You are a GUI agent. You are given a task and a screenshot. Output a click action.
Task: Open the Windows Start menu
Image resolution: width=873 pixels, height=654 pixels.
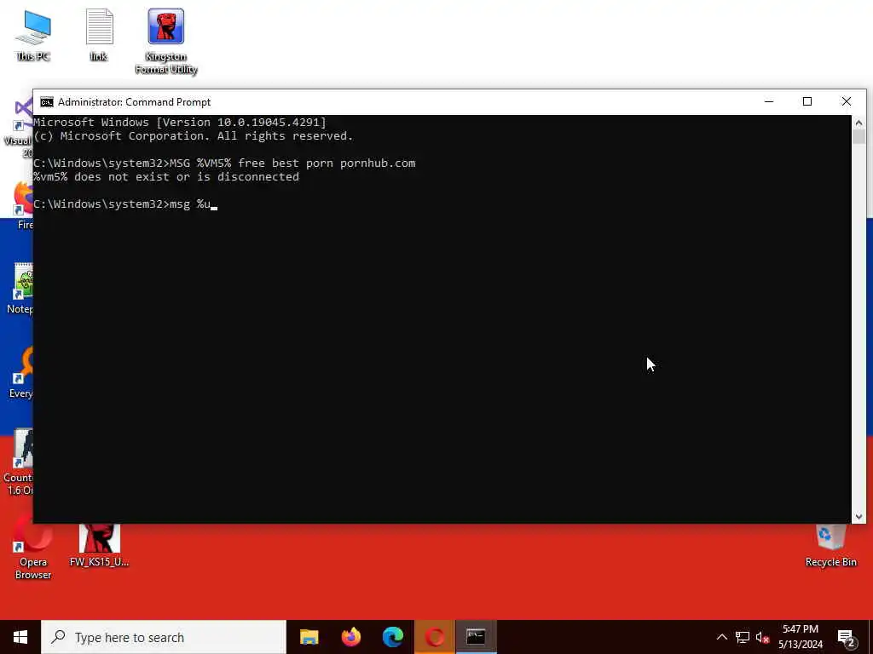20,637
